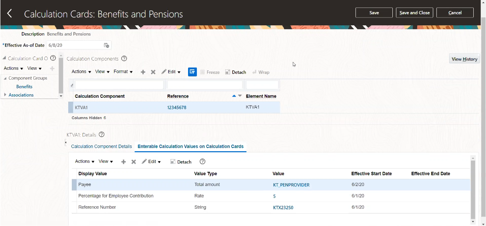
Task: Toggle the Query By Example filter icon
Action: click(x=192, y=72)
